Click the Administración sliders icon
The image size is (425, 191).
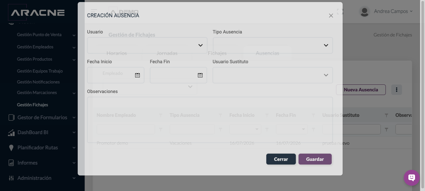coord(11,178)
